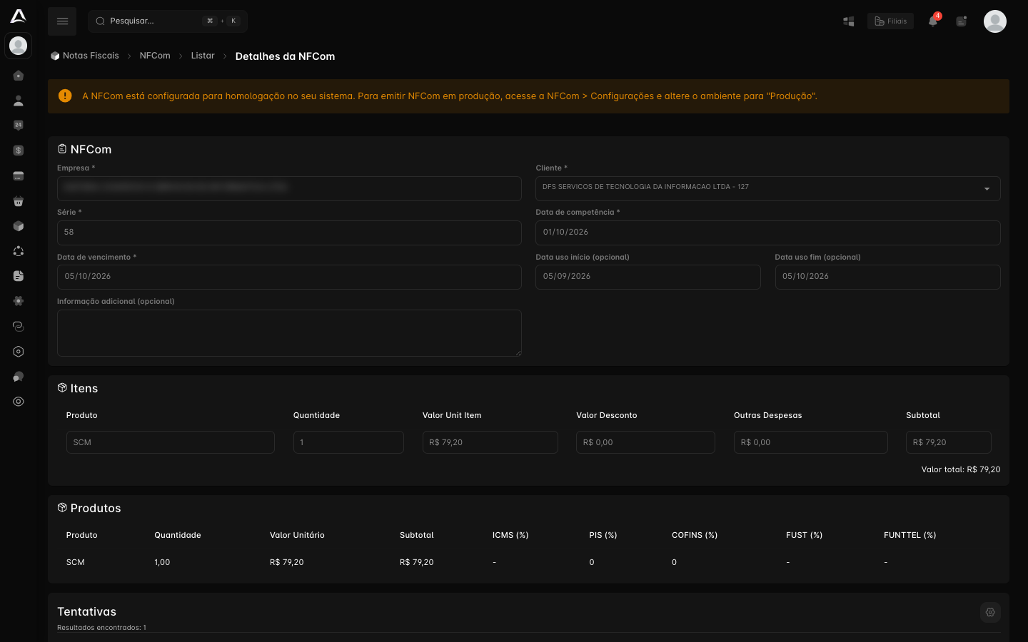The height and width of the screenshot is (642, 1028).
Task: Expand the Cliente dropdown arrow
Action: tap(987, 189)
